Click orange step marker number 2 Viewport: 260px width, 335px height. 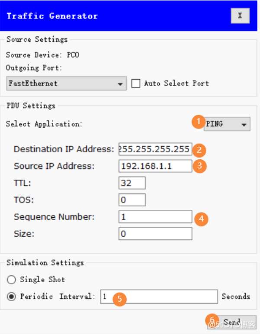pyautogui.click(x=199, y=150)
